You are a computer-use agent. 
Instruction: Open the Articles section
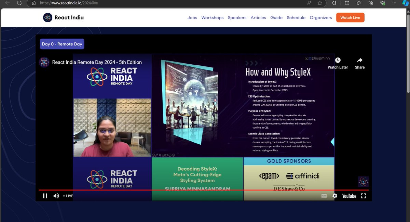pos(258,17)
